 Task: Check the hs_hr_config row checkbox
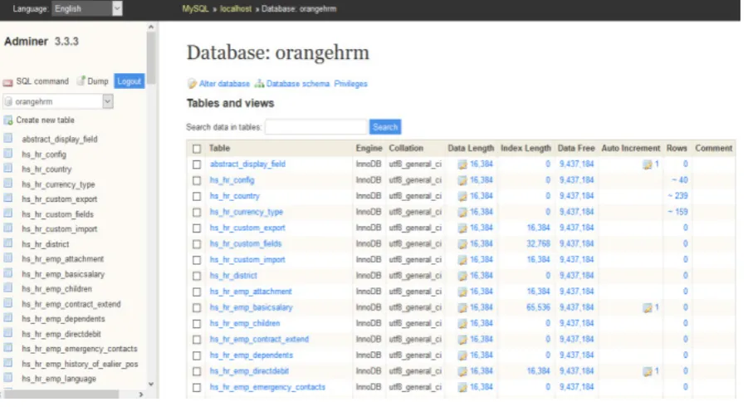point(197,180)
